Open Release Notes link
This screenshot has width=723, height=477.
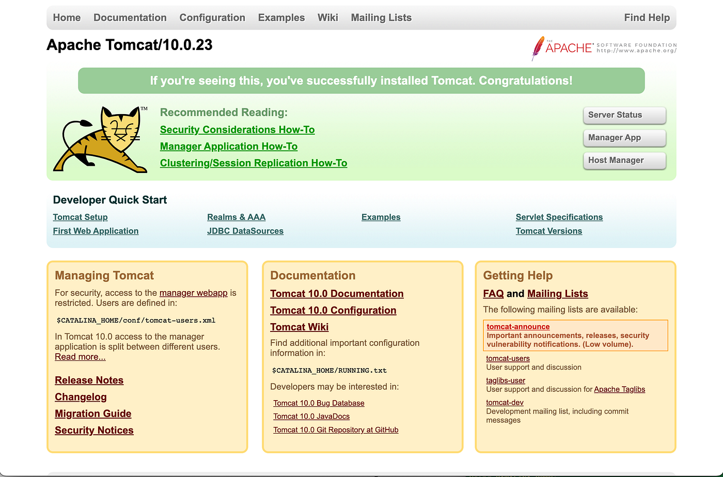click(x=89, y=380)
